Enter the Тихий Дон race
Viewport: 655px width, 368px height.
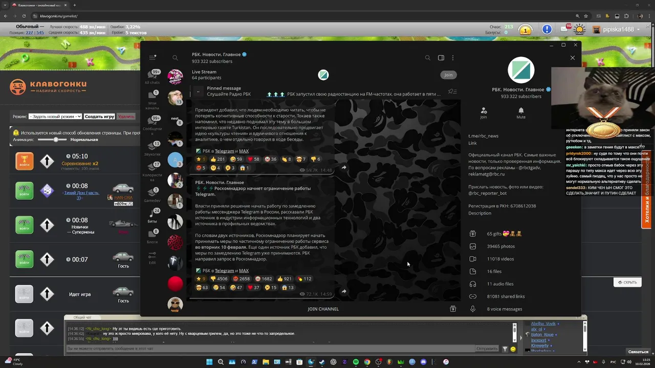tap(24, 191)
